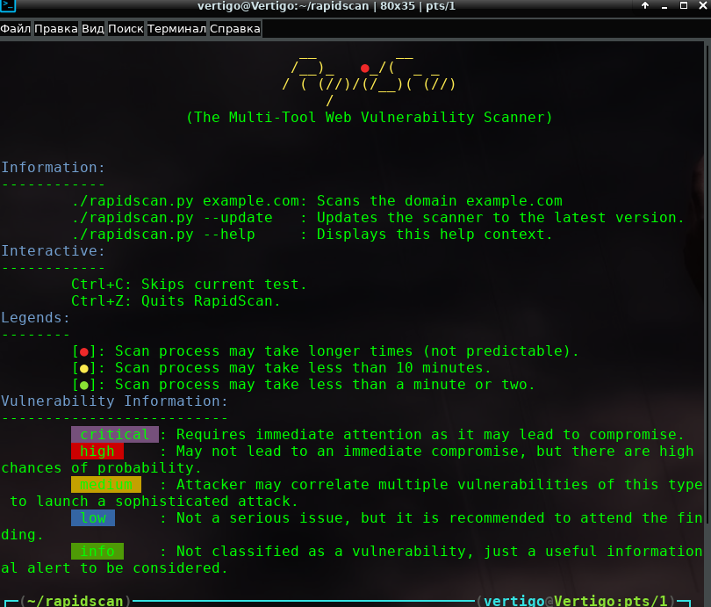Click 'May not lead to an immediate compromise' text
Screen dimensions: 711x607
coord(351,452)
